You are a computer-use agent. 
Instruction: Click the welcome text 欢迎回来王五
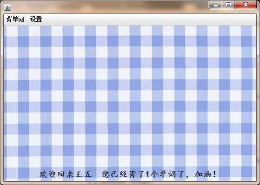coord(65,174)
